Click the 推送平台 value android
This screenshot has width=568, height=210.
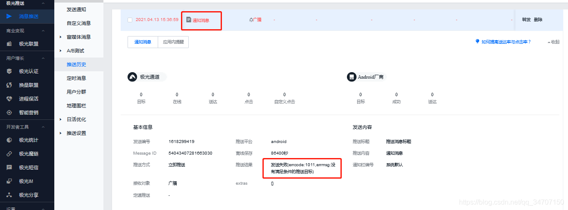tap(279, 141)
